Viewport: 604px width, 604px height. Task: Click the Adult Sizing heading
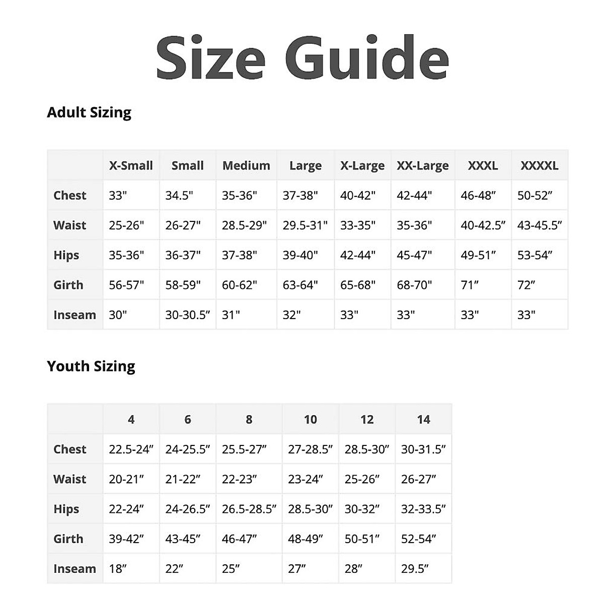coord(89,112)
